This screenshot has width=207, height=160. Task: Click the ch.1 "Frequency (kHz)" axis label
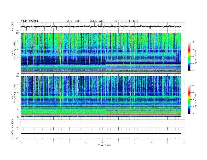click(15, 50)
